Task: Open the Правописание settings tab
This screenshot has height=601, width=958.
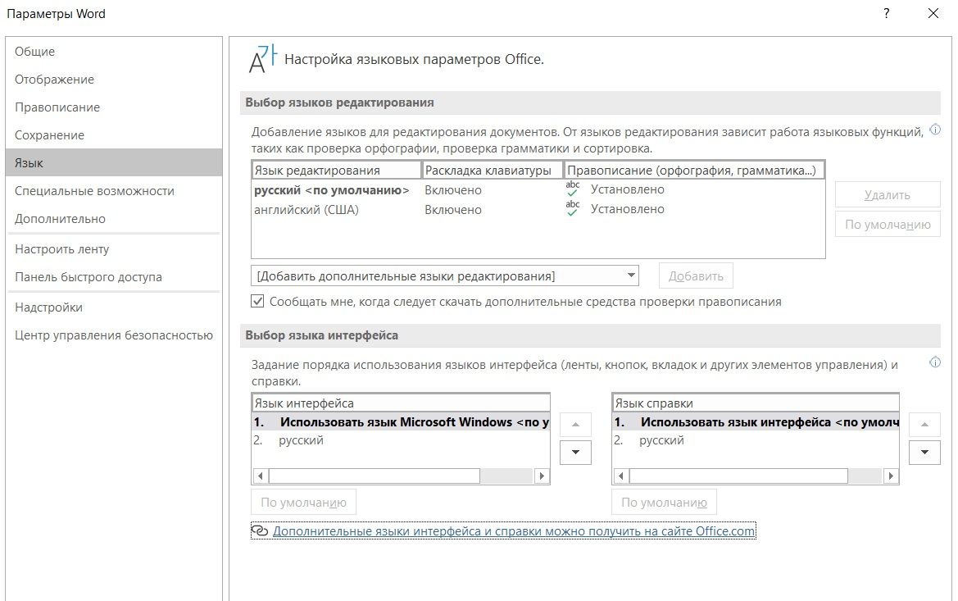Action: [57, 107]
